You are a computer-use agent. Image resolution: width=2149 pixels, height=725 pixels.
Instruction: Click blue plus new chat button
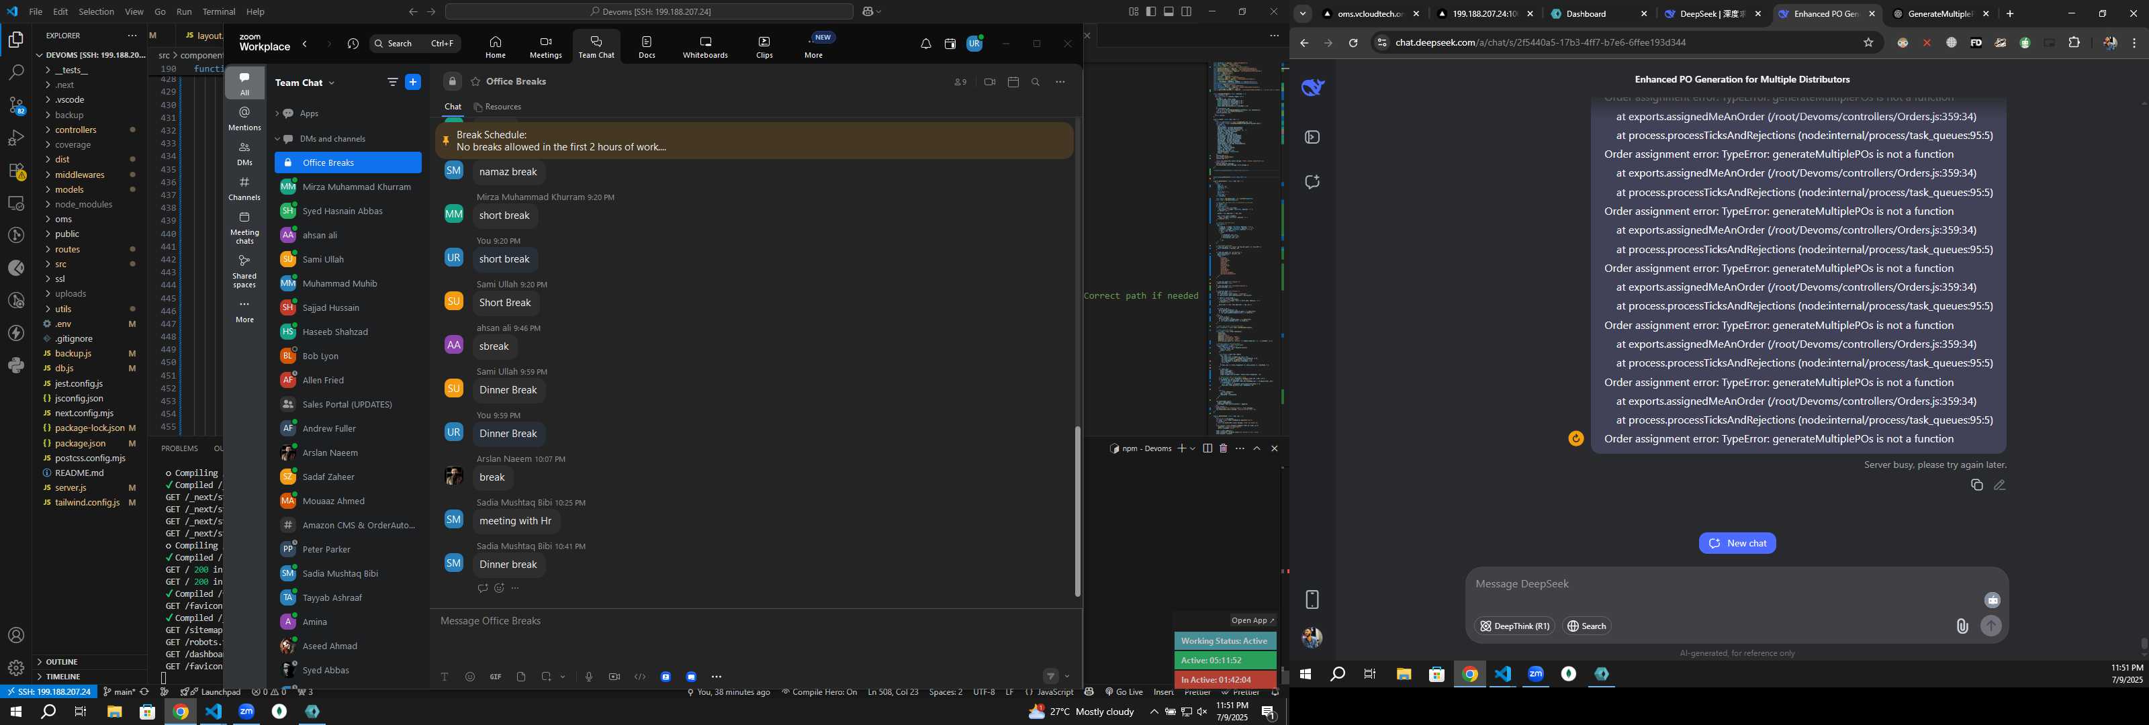[x=412, y=82]
